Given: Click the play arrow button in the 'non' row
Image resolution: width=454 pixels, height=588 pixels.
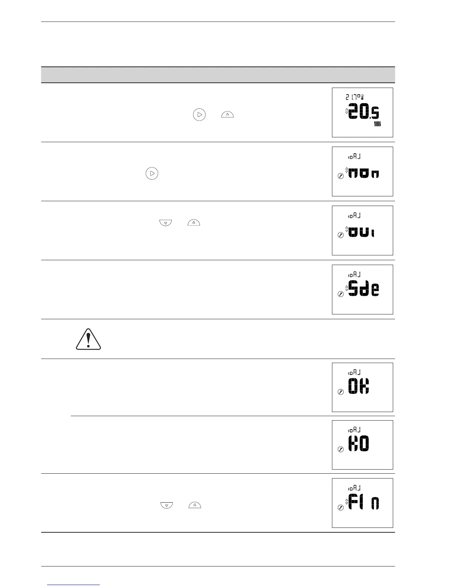Looking at the screenshot, I should click(x=152, y=173).
